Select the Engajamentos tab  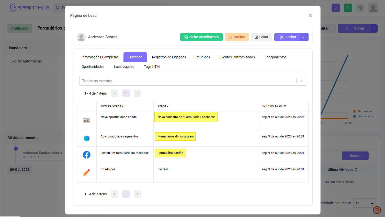[275, 57]
